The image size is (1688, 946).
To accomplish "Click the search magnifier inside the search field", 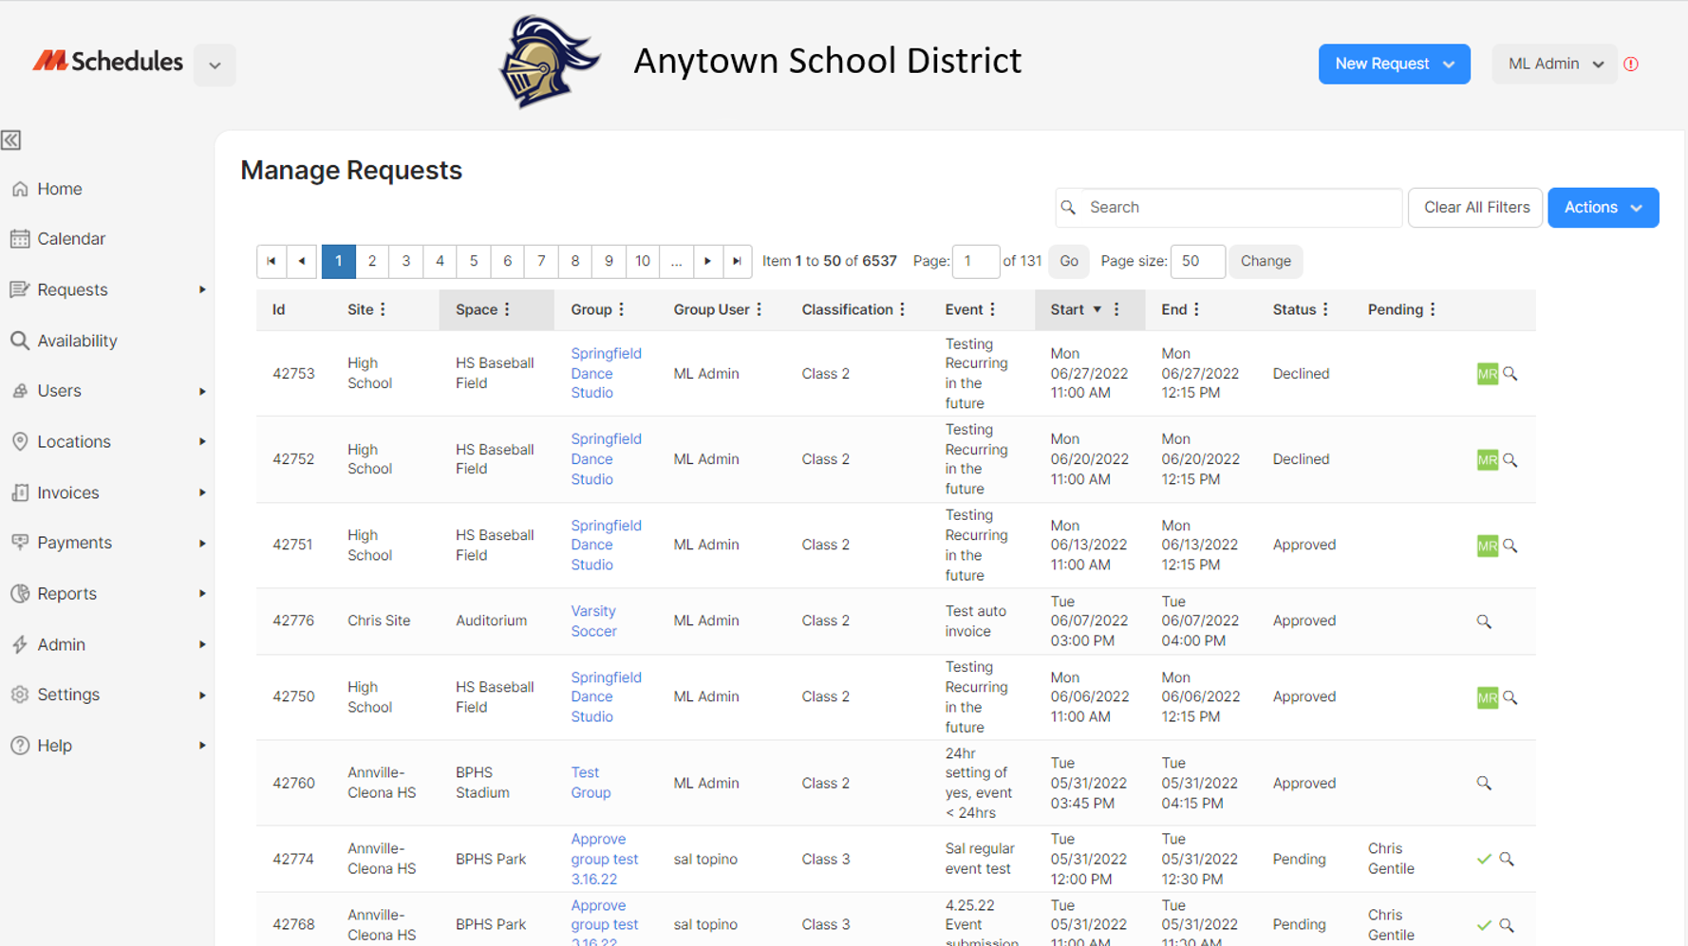I will click(x=1069, y=207).
